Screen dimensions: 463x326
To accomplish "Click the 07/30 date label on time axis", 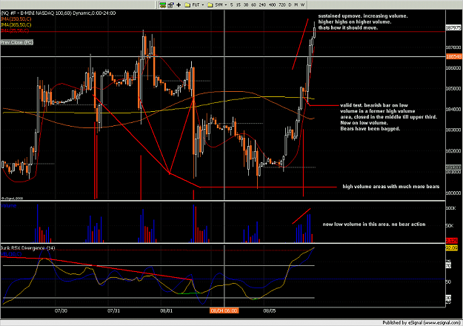I will click(x=61, y=310).
